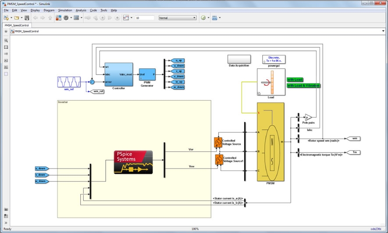
Task: Select the PMSM_SpeedControl model tab
Action: (x=16, y=25)
